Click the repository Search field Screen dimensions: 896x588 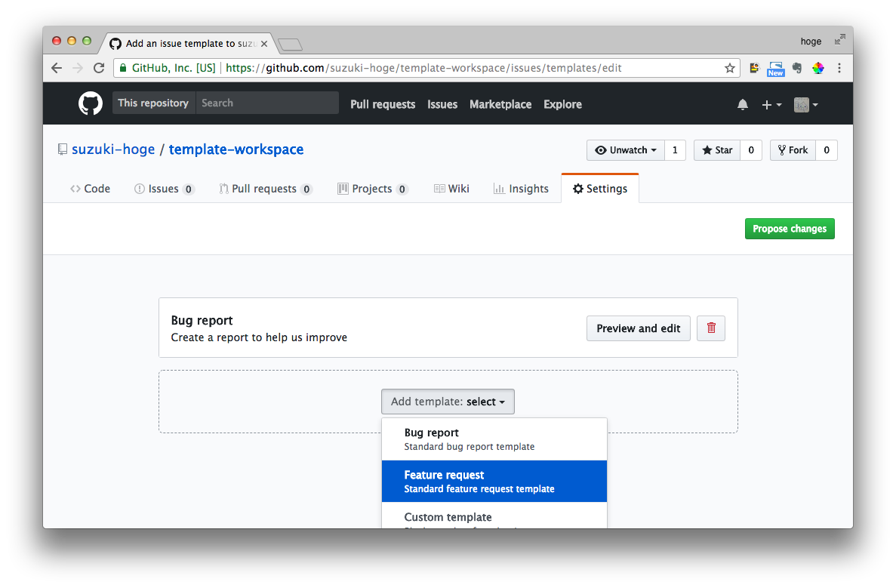(268, 103)
